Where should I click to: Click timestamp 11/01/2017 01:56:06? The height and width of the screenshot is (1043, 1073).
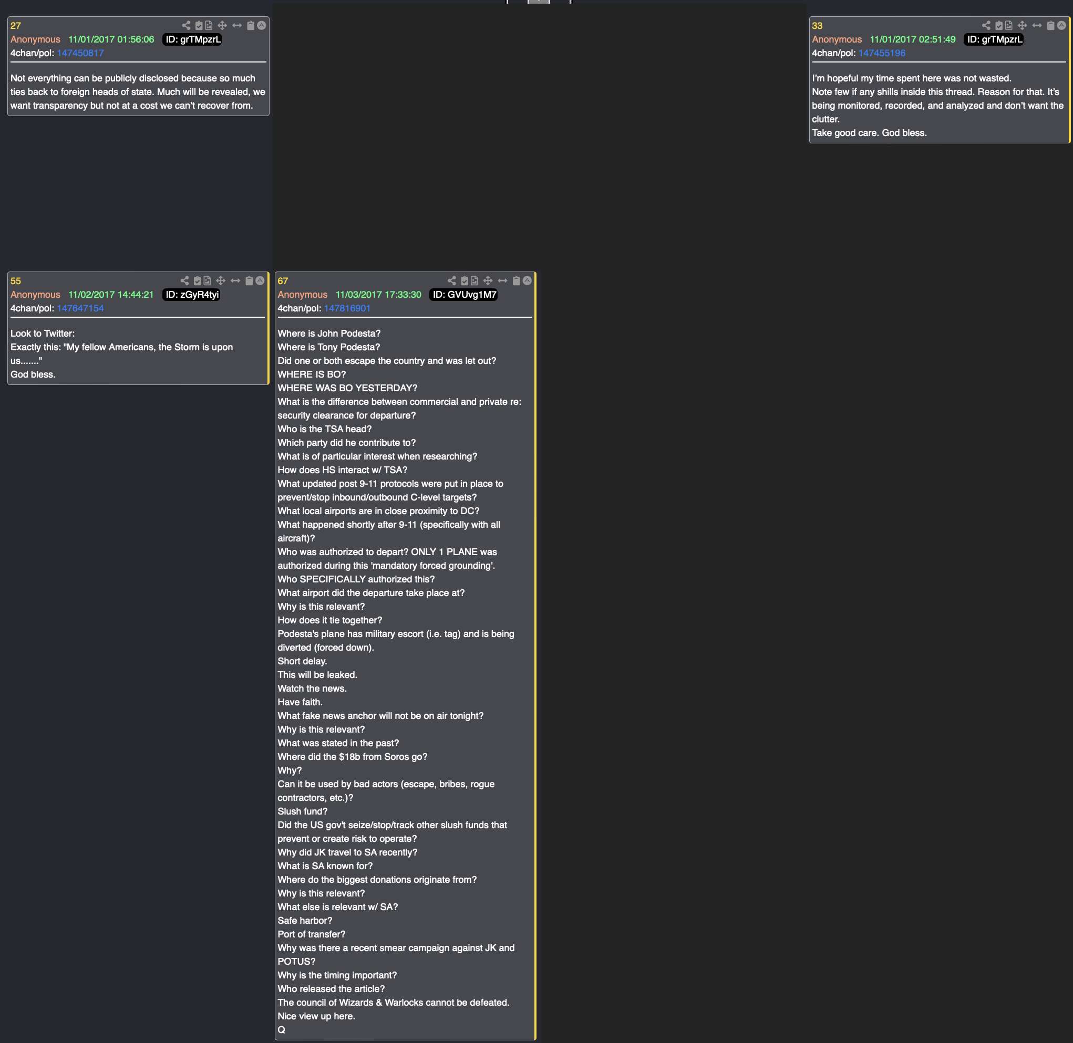coord(111,39)
